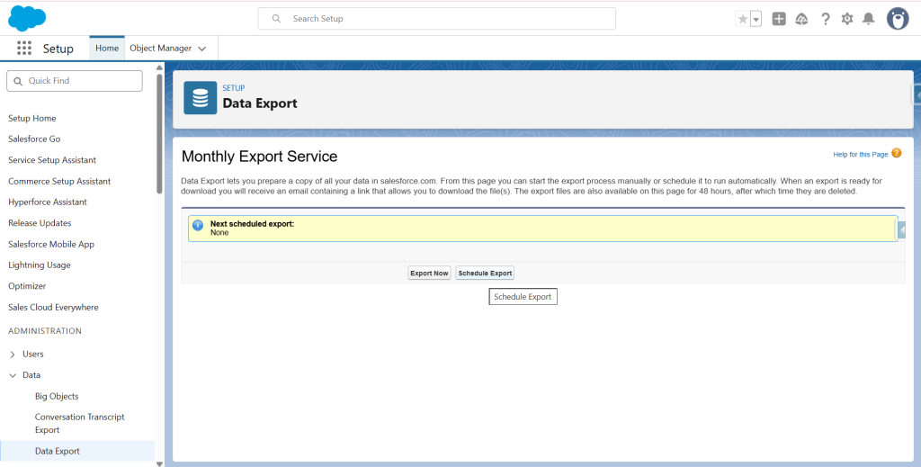Click the Help question mark icon
921x467 pixels.
tap(825, 19)
